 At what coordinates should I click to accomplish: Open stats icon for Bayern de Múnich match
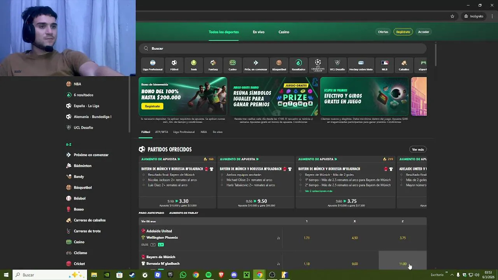click(278, 264)
